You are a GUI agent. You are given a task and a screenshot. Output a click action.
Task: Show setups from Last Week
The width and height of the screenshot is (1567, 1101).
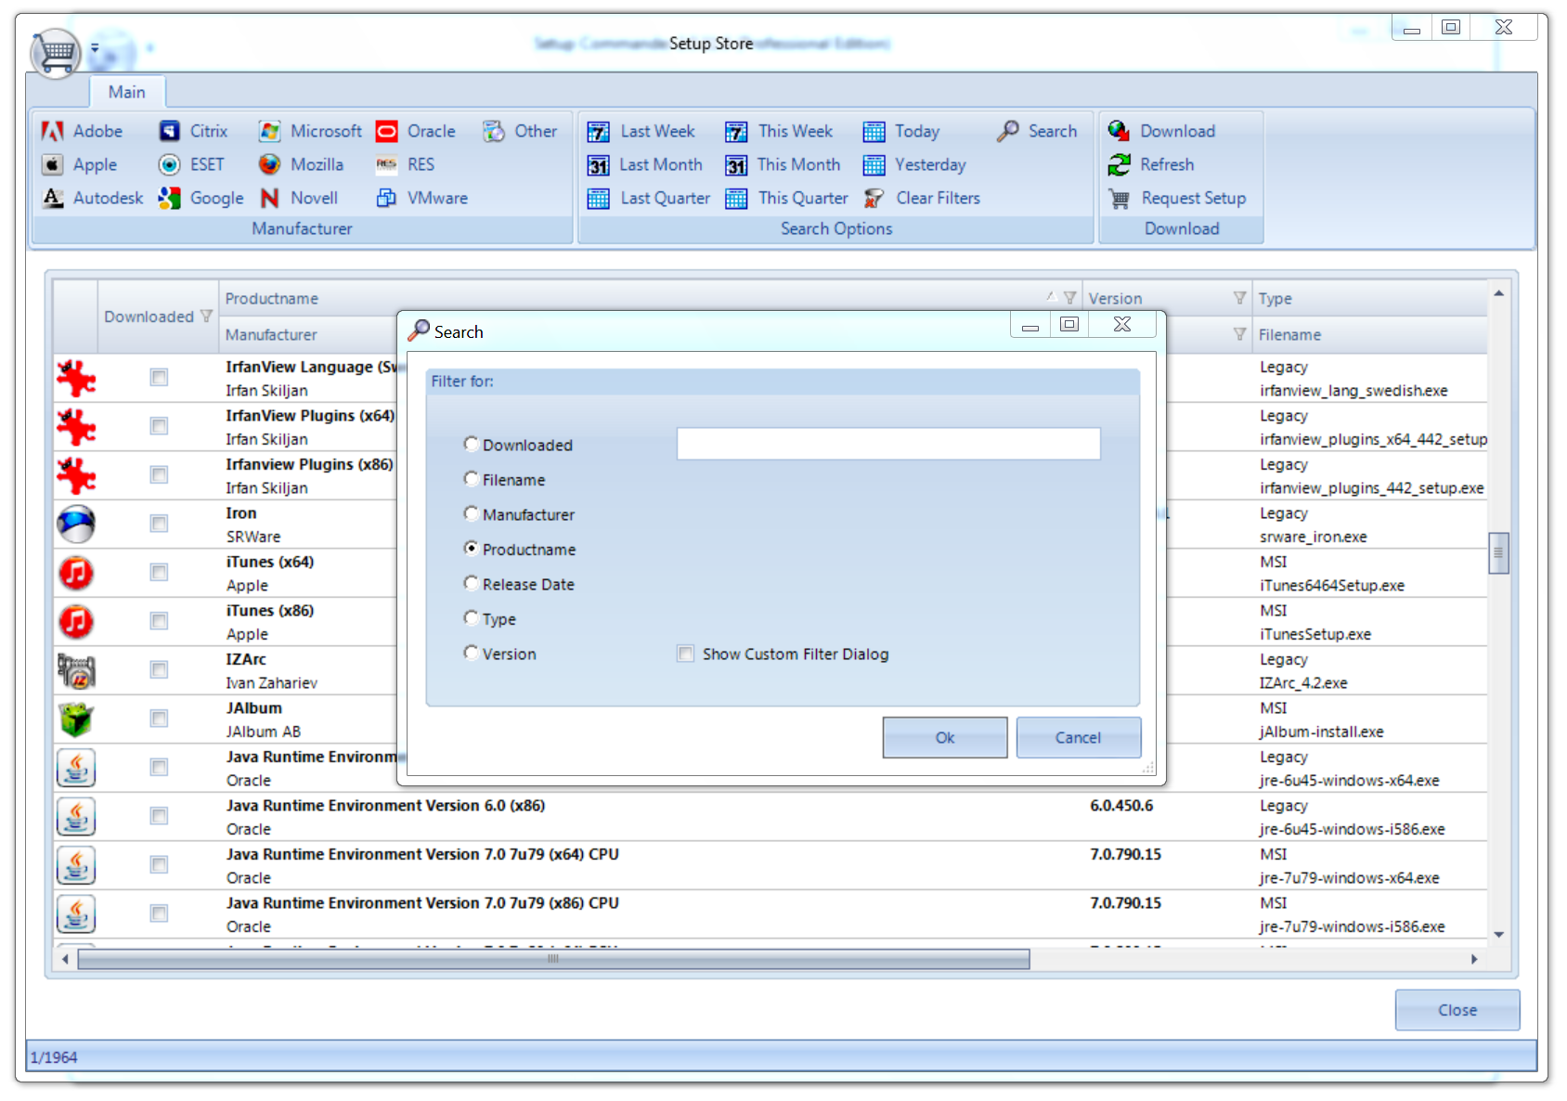coord(641,131)
